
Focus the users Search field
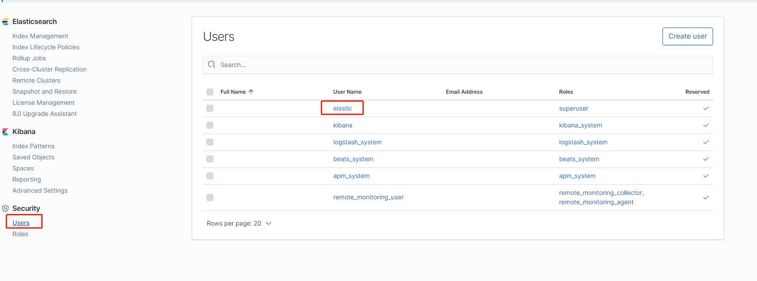coord(458,65)
